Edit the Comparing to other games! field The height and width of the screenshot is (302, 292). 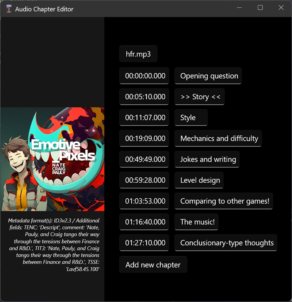click(x=224, y=201)
